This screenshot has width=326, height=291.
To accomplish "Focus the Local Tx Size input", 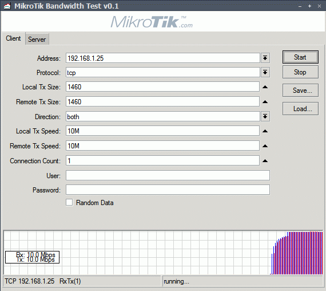I will pyautogui.click(x=162, y=86).
